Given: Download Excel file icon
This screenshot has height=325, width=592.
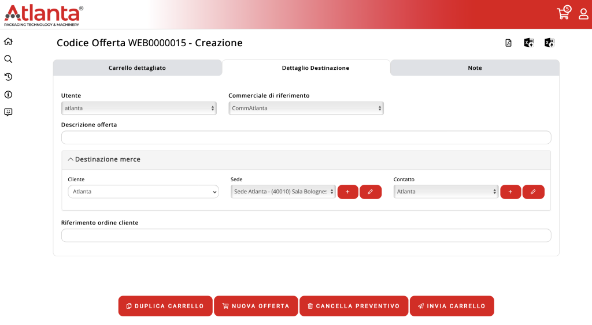Looking at the screenshot, I should [529, 43].
